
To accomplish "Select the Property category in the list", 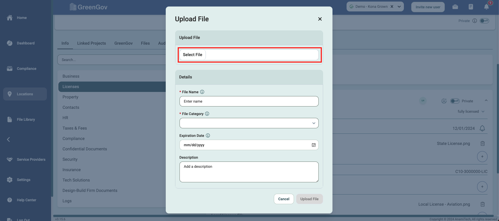I will (x=70, y=97).
